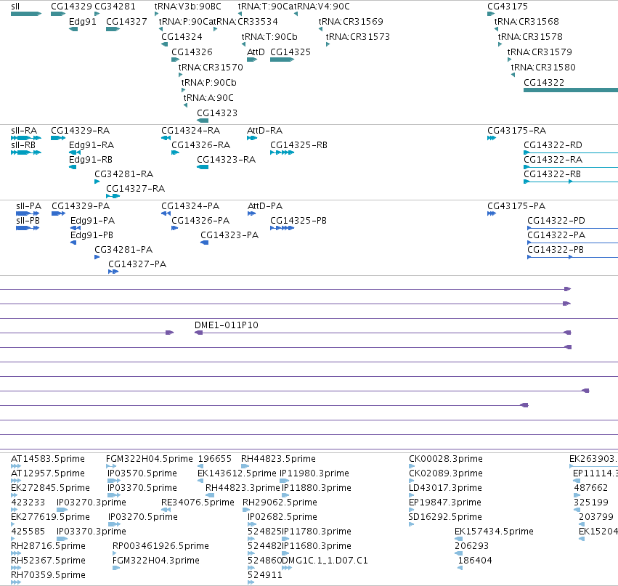Click the CG14322-PD protein
618x586 pixels.
coord(573,228)
